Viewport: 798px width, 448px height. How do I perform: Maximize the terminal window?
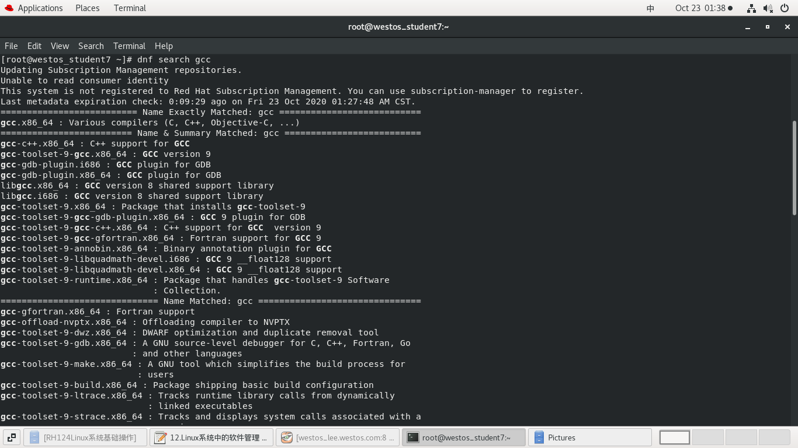[768, 27]
